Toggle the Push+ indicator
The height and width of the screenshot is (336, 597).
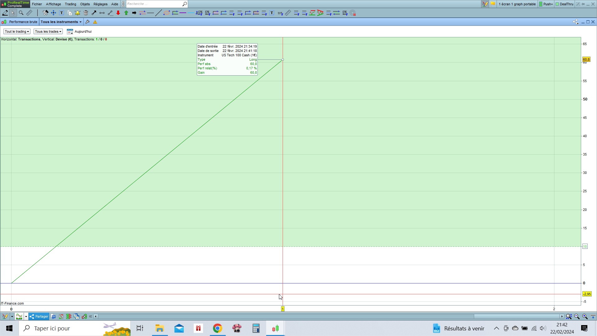(546, 4)
